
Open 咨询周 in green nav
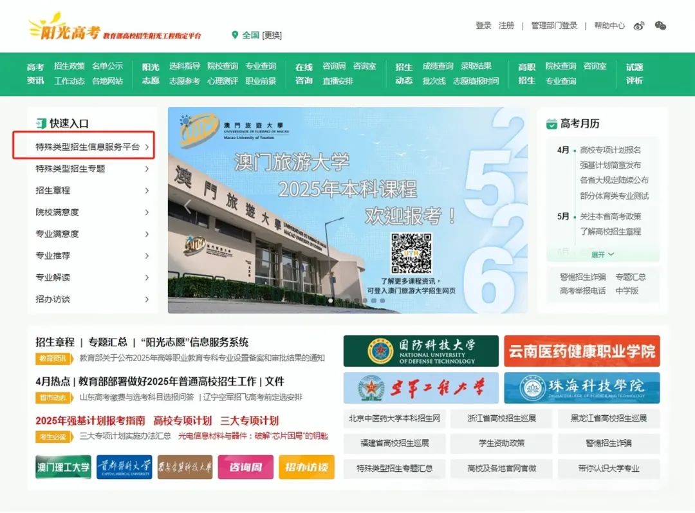click(334, 66)
